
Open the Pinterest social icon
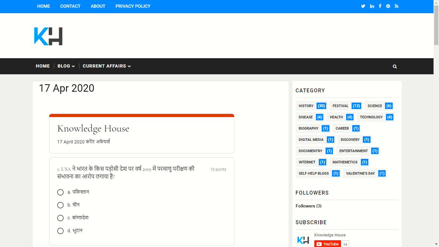tap(388, 6)
